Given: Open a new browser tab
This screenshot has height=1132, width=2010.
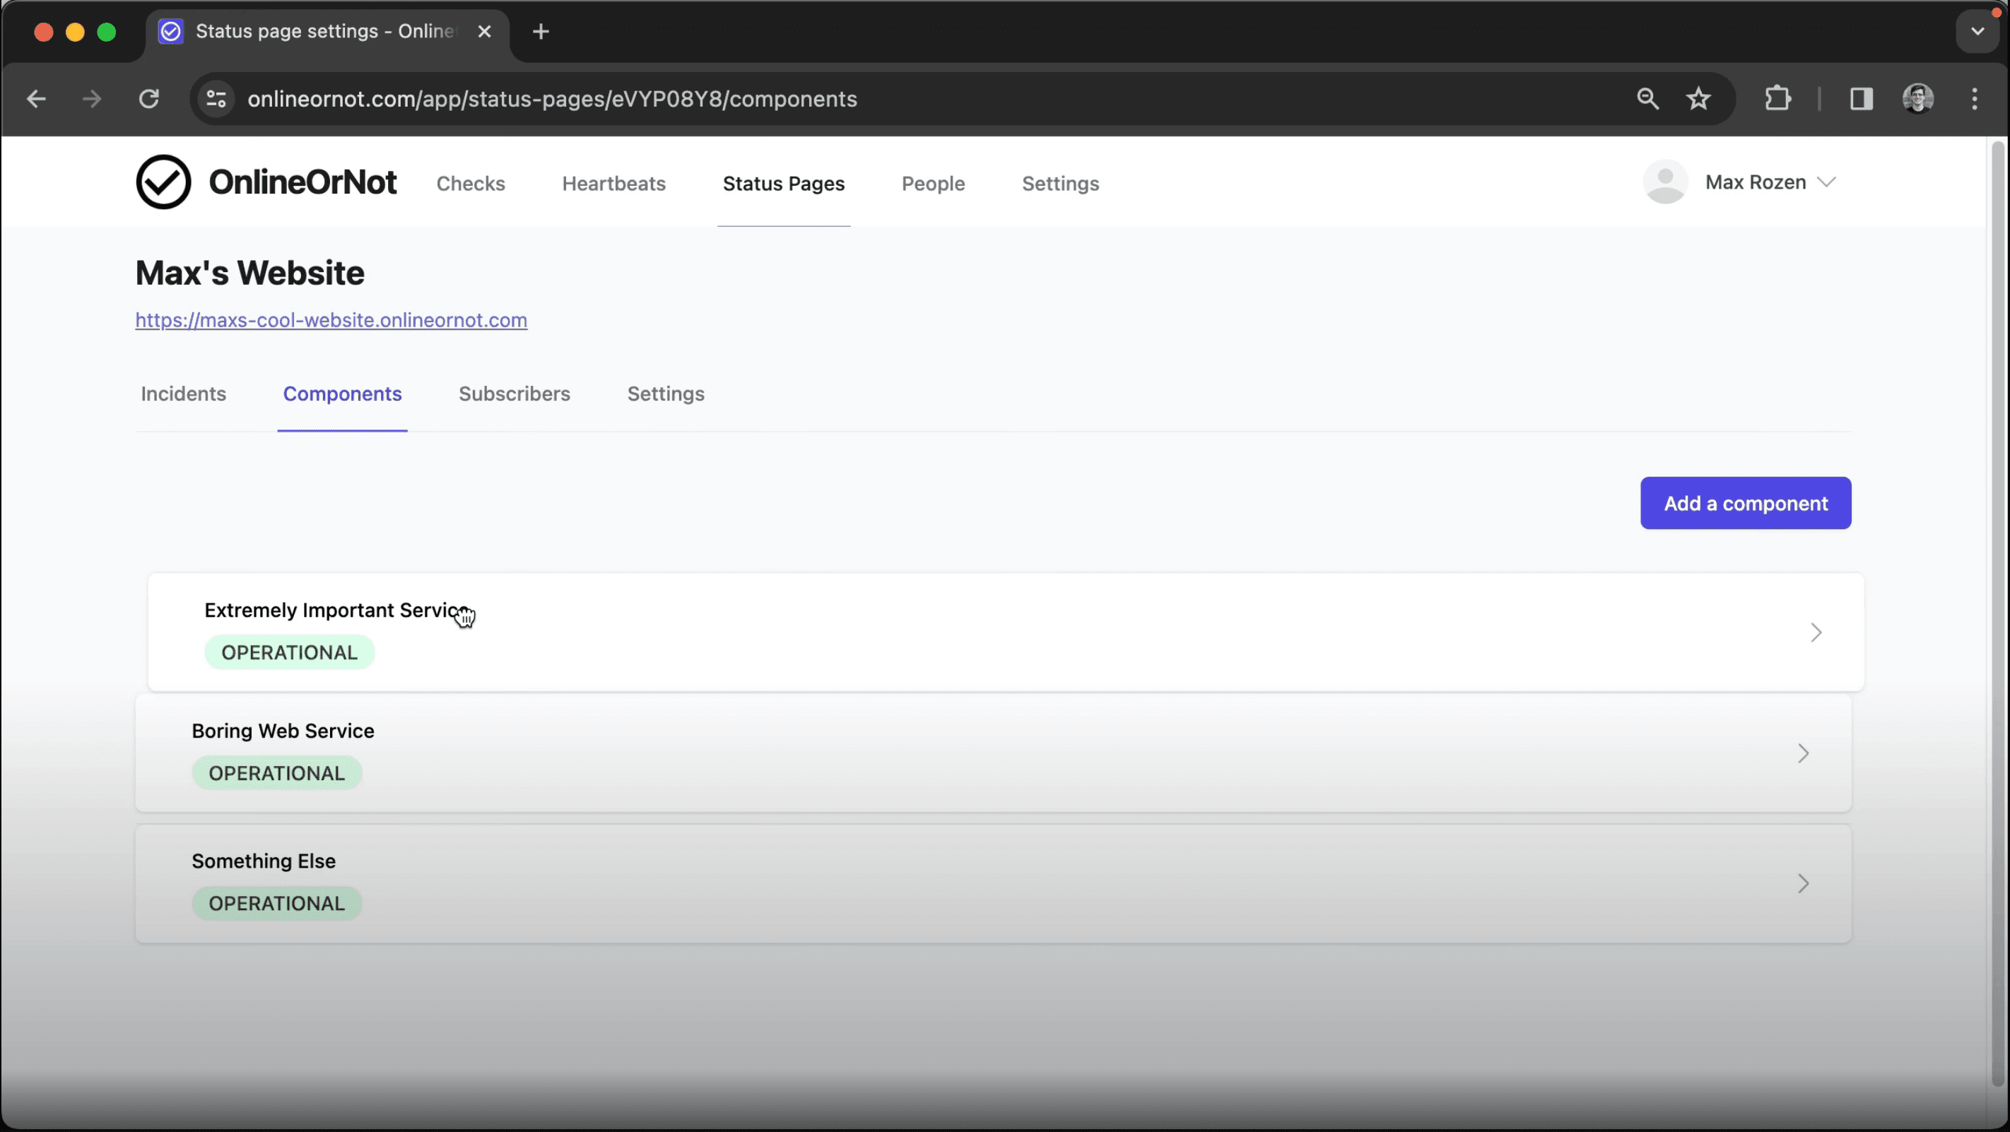Looking at the screenshot, I should [x=540, y=31].
